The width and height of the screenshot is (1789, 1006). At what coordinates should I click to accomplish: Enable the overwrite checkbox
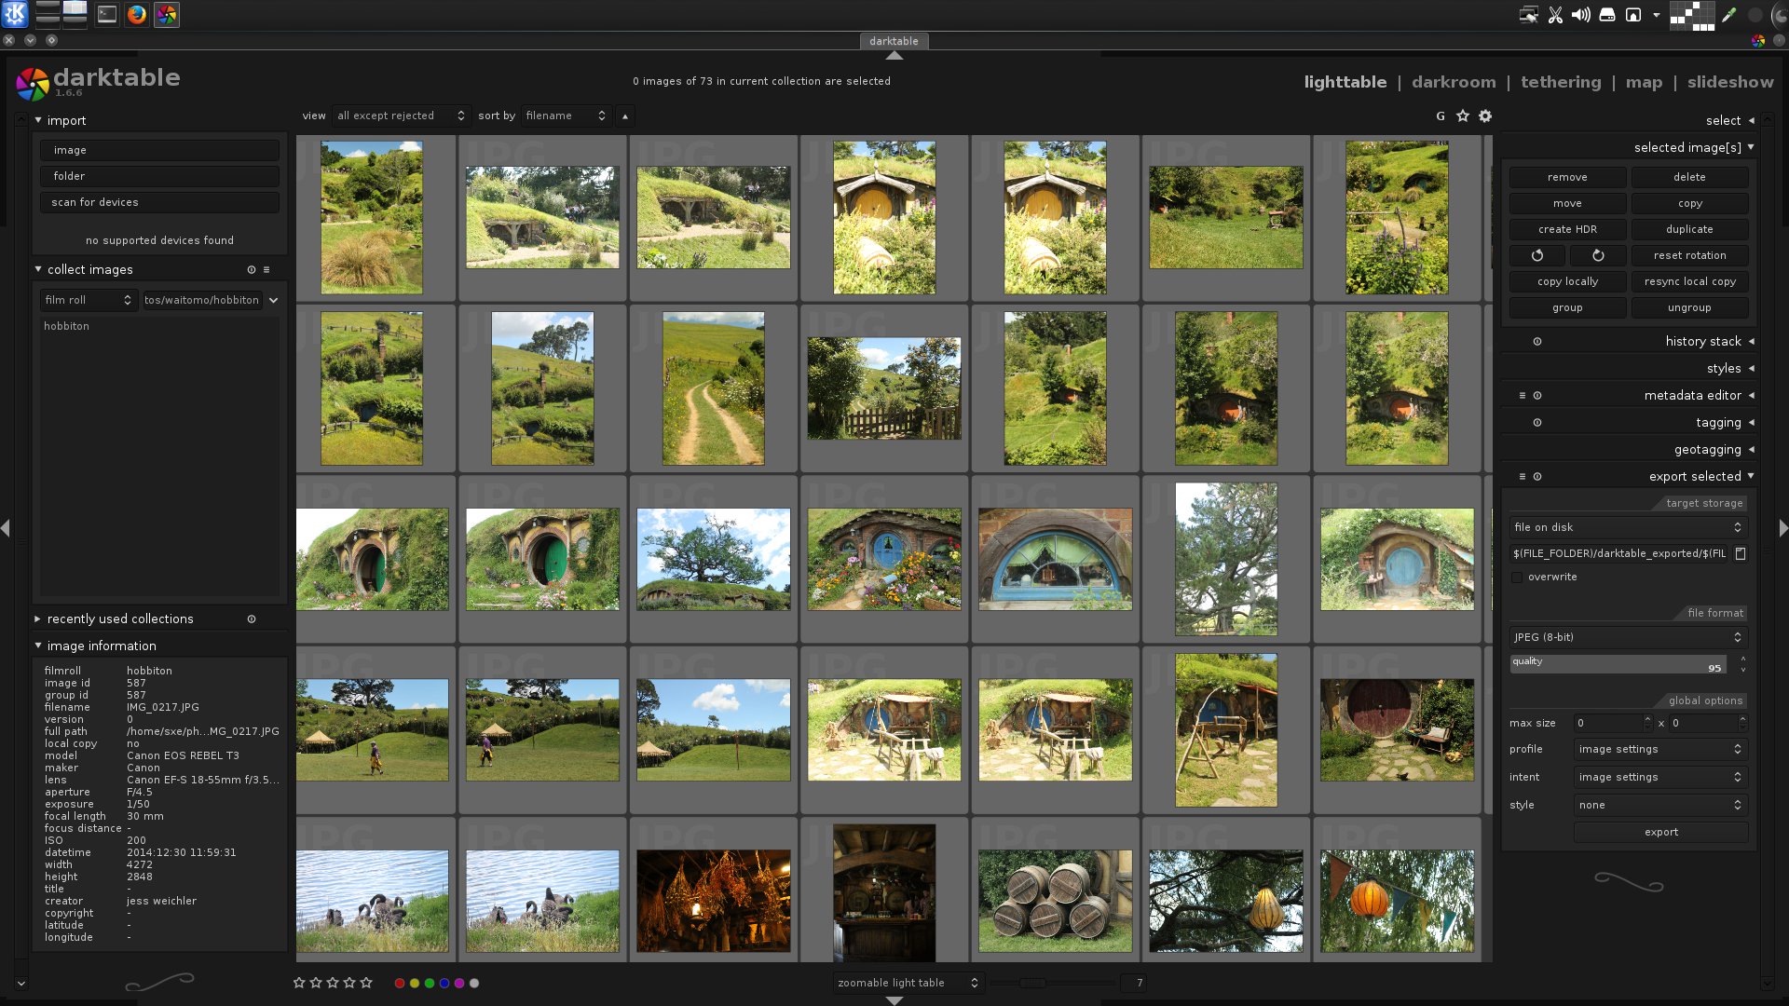point(1517,578)
